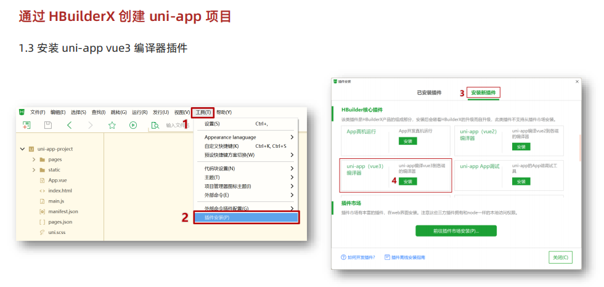Switch to the 安装新插件 tab
The height and width of the screenshot is (287, 604).
coord(483,93)
